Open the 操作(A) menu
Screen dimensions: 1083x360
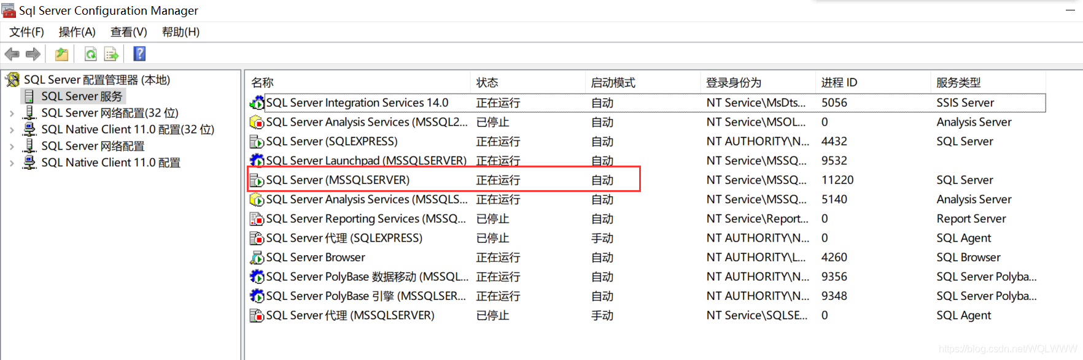77,32
